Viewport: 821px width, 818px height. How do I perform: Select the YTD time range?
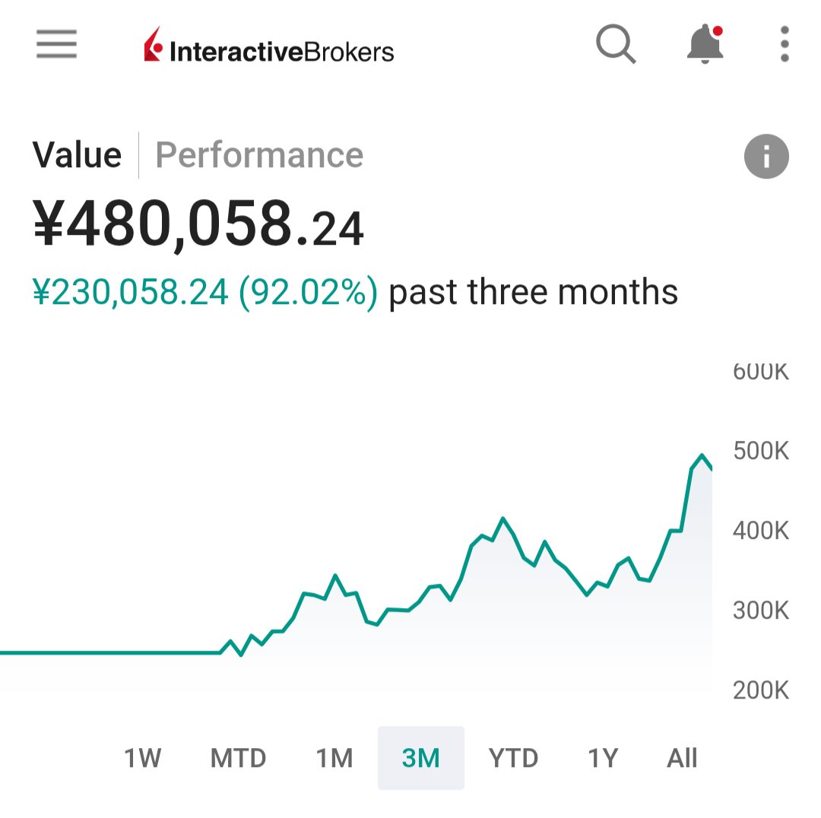coord(513,758)
